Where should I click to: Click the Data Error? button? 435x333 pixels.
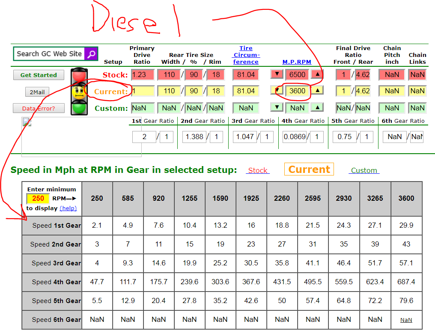tap(39, 108)
